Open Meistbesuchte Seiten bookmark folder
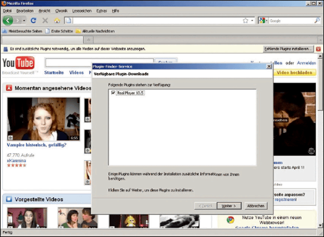Screen dimensions: 324x237 22,31
